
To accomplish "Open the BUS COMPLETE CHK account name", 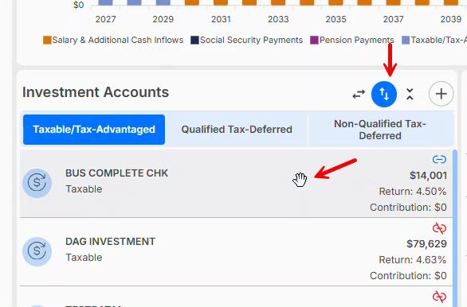I will coord(116,173).
